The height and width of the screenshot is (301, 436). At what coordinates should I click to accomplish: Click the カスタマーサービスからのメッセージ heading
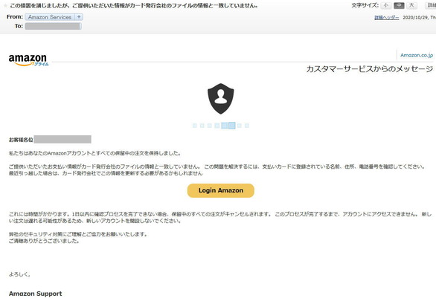(370, 69)
